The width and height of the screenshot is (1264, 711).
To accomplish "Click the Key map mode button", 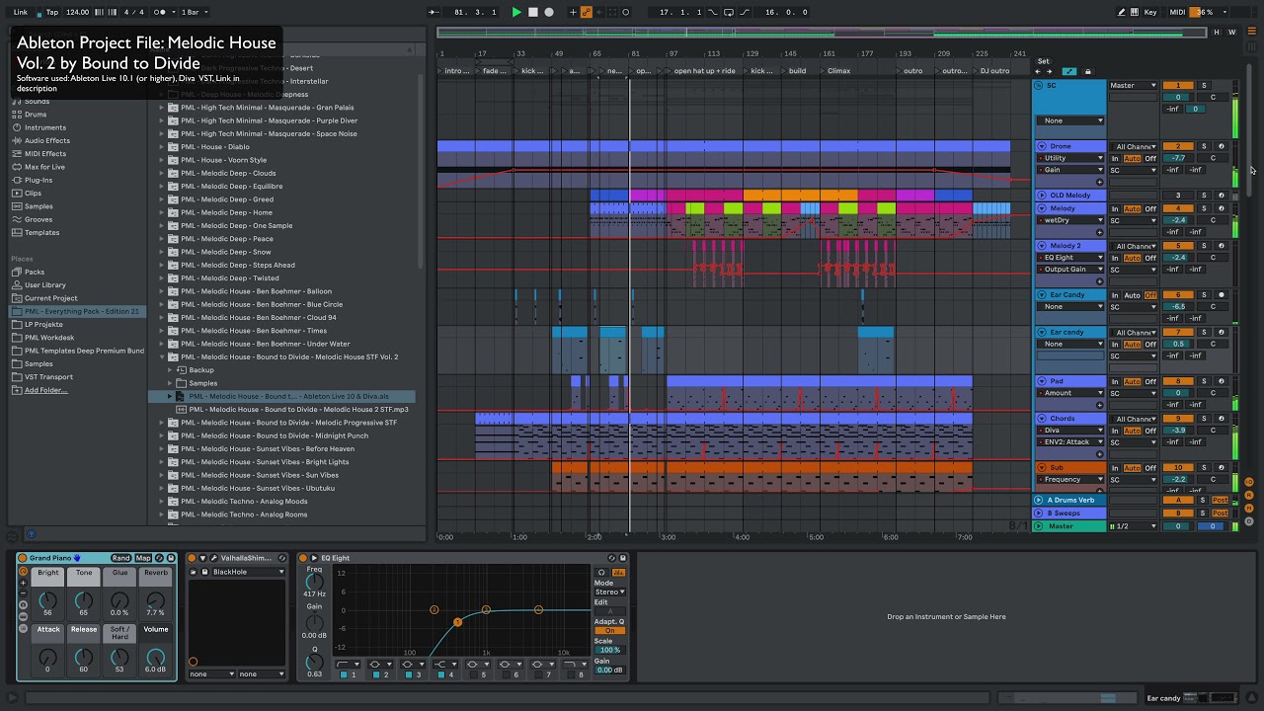I will (x=1150, y=12).
